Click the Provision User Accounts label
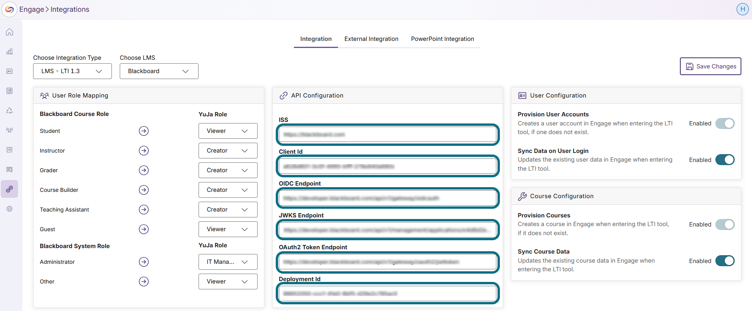 553,114
